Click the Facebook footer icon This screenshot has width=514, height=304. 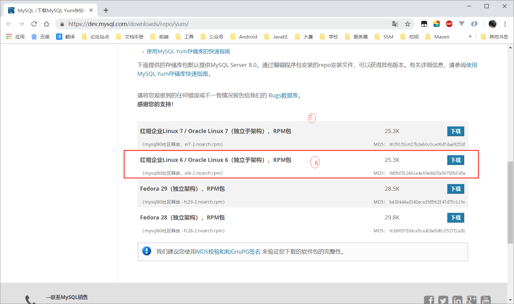pos(429,300)
